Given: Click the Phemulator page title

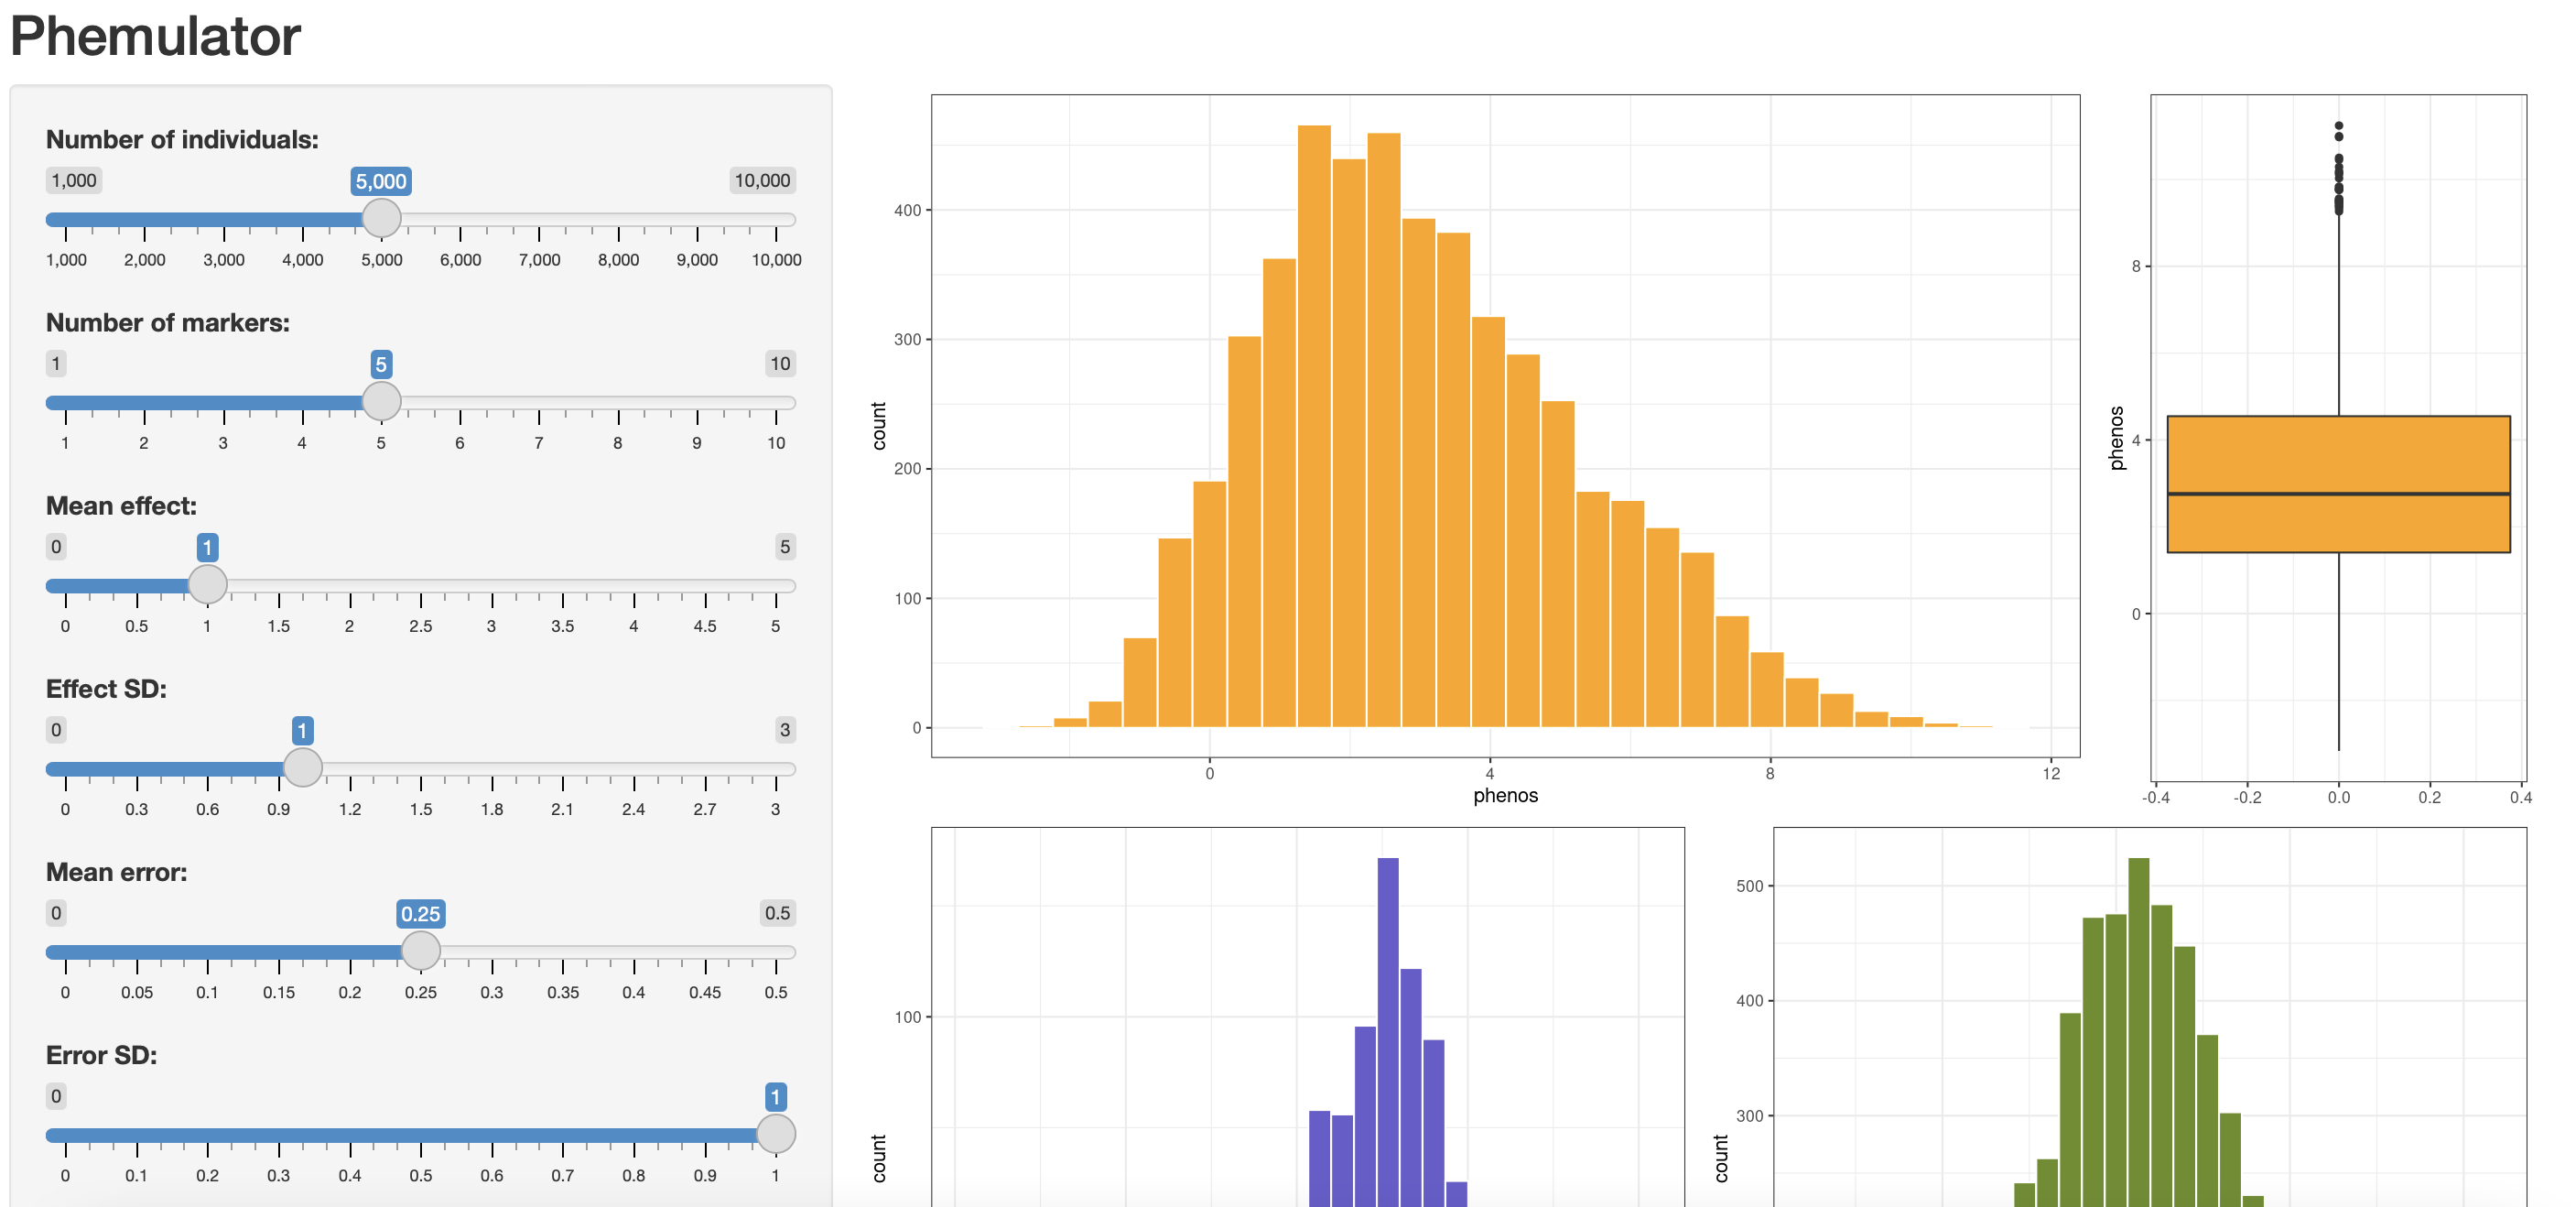Looking at the screenshot, I should [155, 37].
